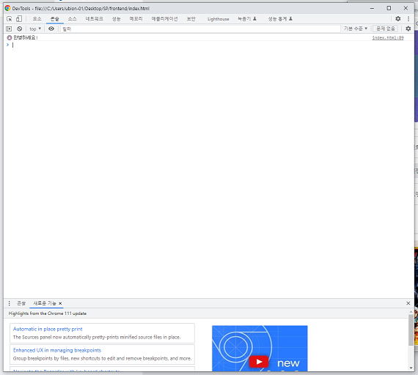Open DevTools settings gear in main toolbar
This screenshot has width=418, height=375.
point(398,19)
